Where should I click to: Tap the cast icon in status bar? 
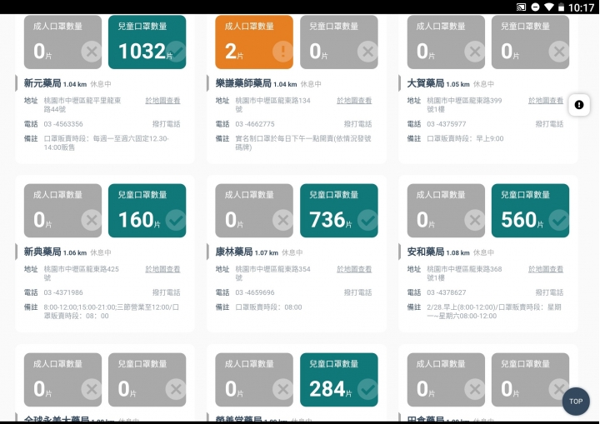521,7
